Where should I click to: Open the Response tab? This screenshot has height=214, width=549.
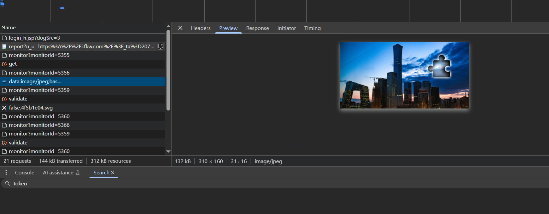(257, 28)
